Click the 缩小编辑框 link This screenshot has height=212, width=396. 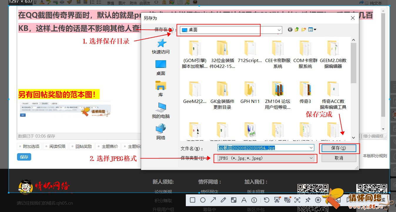point(373,136)
